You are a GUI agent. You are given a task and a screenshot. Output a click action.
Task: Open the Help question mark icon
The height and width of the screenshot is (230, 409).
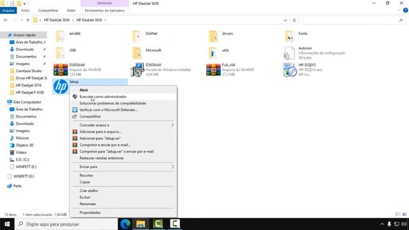click(x=406, y=10)
